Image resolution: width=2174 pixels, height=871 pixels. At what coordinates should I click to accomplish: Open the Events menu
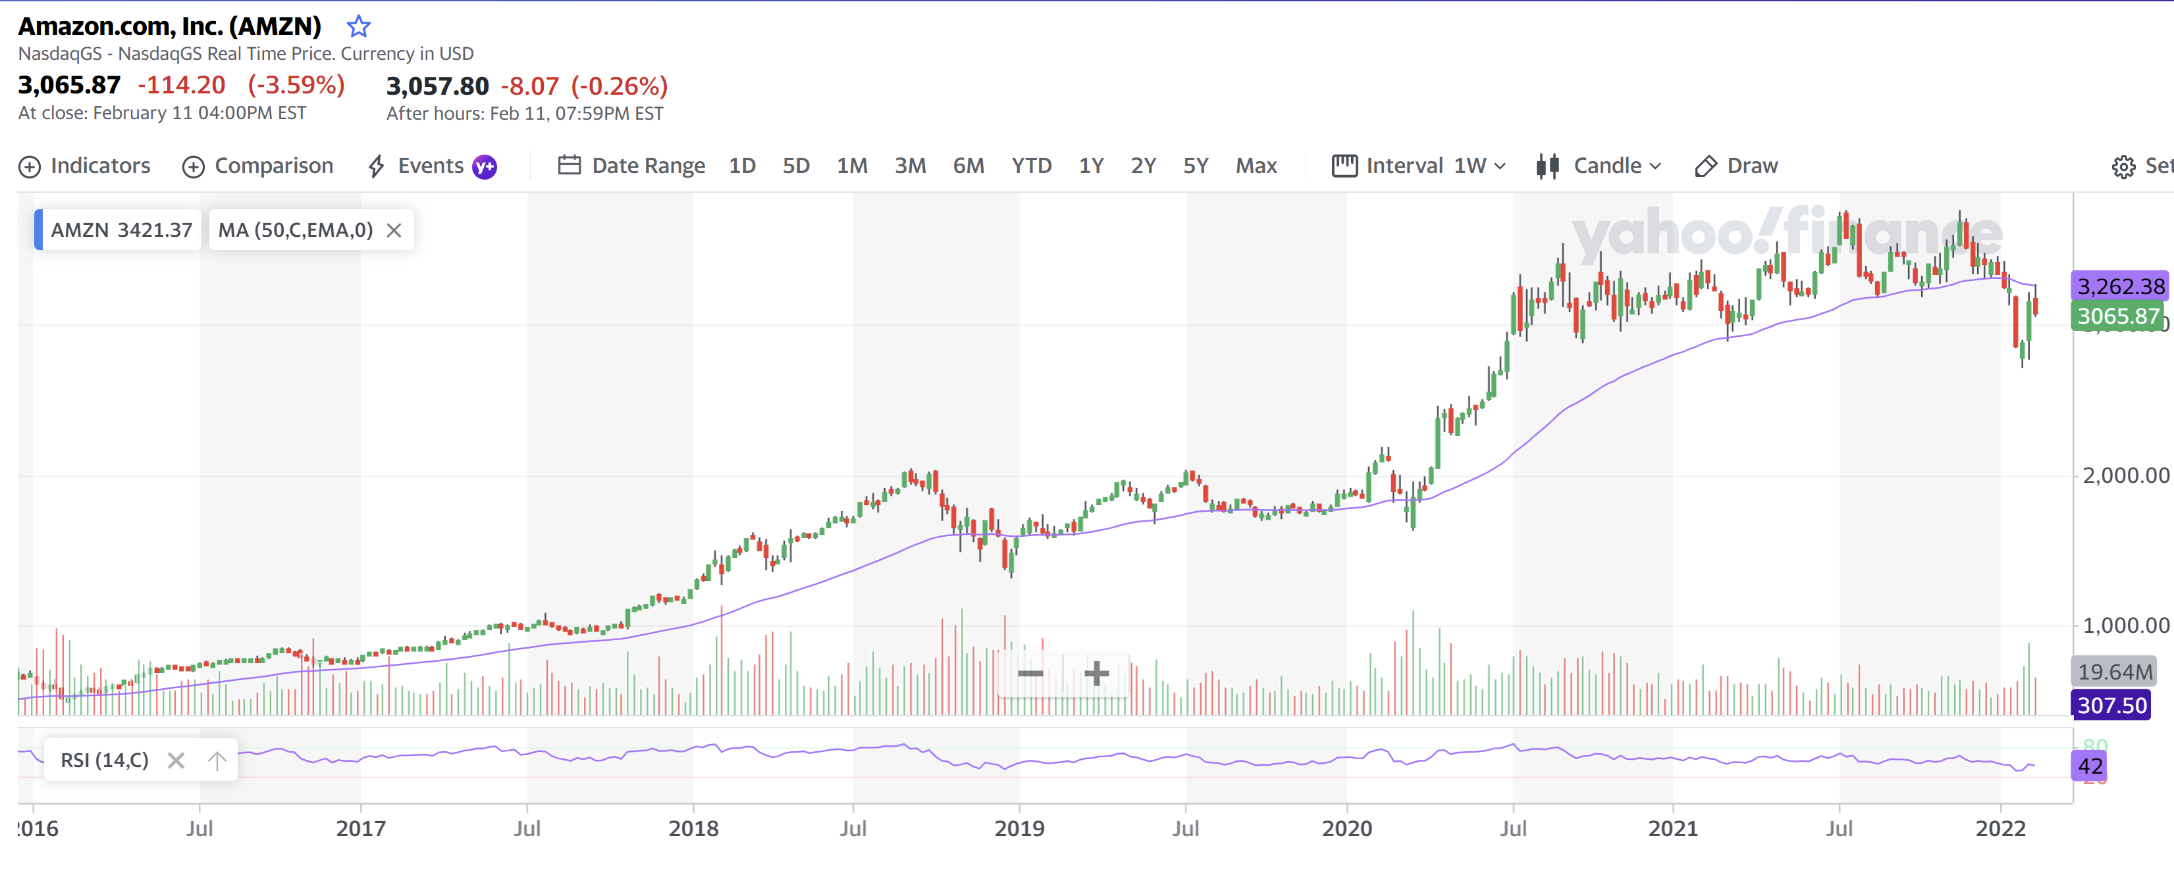coord(431,165)
